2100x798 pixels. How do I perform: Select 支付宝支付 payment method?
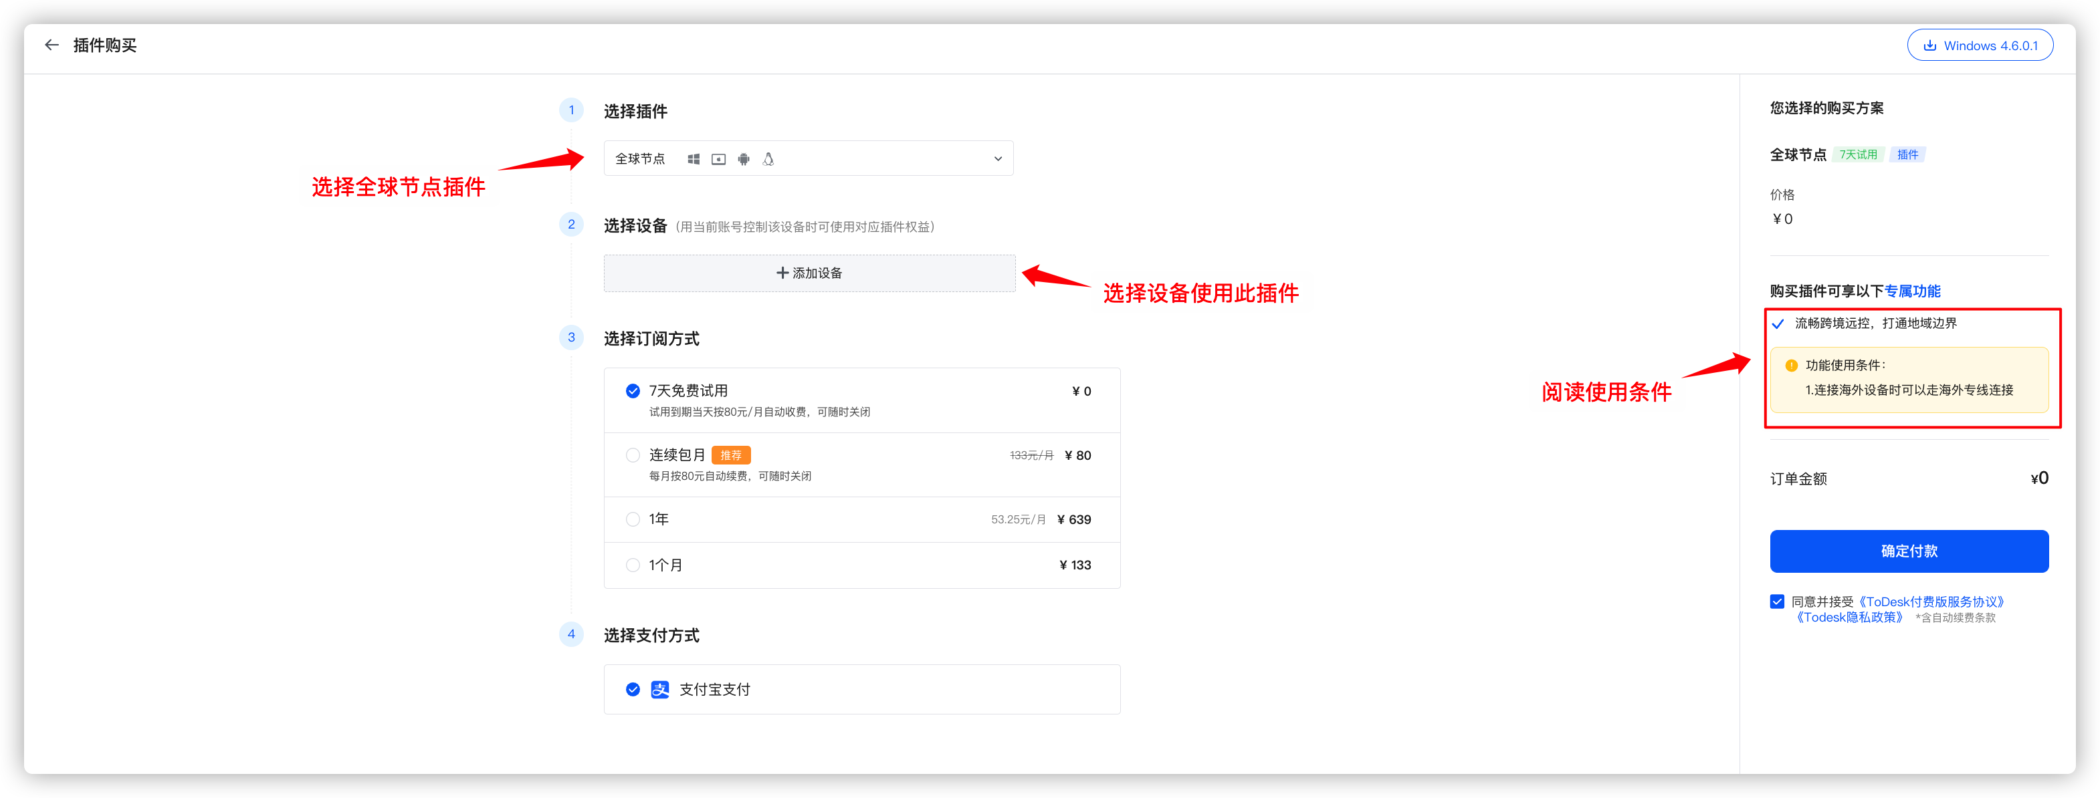861,690
